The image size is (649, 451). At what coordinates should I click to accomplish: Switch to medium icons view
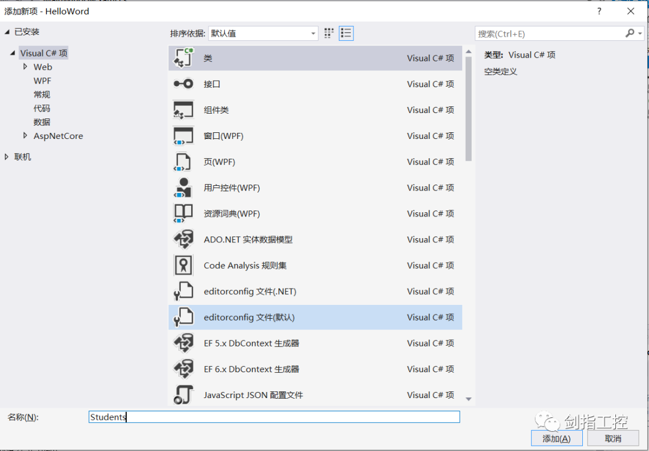(x=329, y=34)
